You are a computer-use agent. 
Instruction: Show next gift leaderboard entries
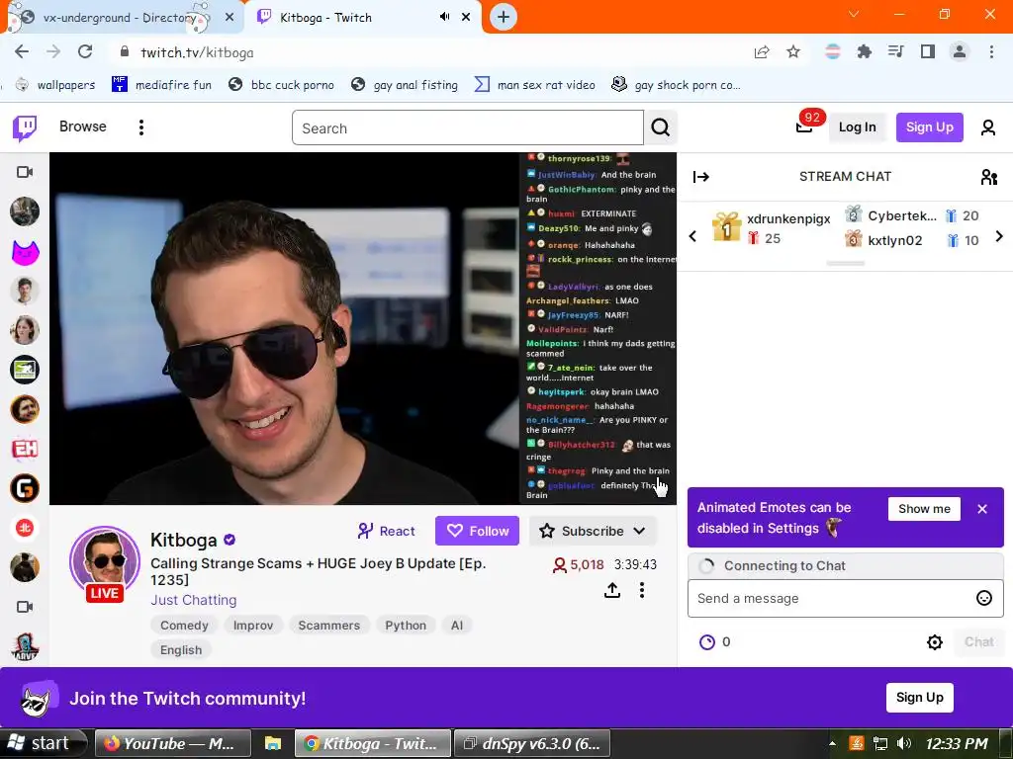(999, 236)
